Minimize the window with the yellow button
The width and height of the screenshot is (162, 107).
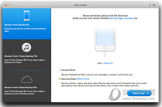point(8,5)
